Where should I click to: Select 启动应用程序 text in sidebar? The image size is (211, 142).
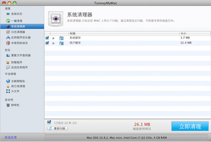pyautogui.click(x=19, y=67)
